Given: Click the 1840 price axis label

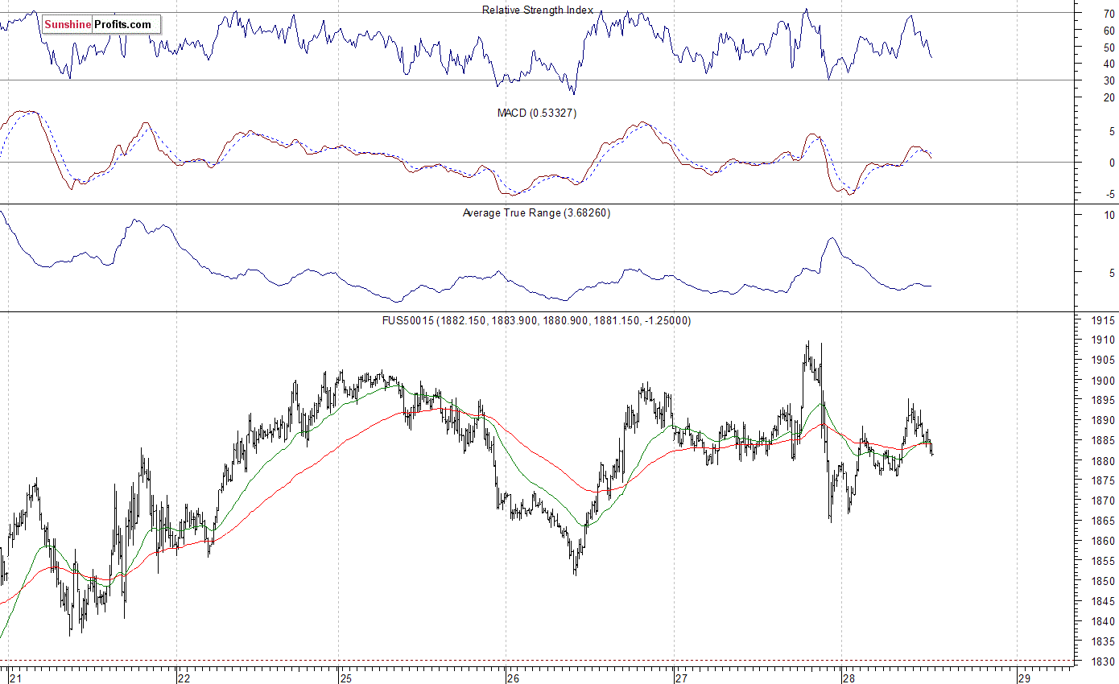Looking at the screenshot, I should [1104, 621].
